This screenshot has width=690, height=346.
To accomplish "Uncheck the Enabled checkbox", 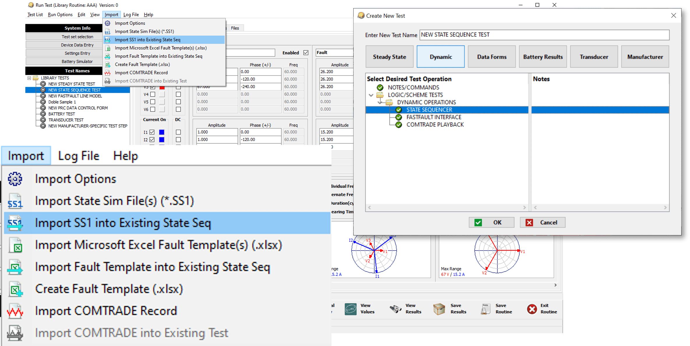I will 306,53.
